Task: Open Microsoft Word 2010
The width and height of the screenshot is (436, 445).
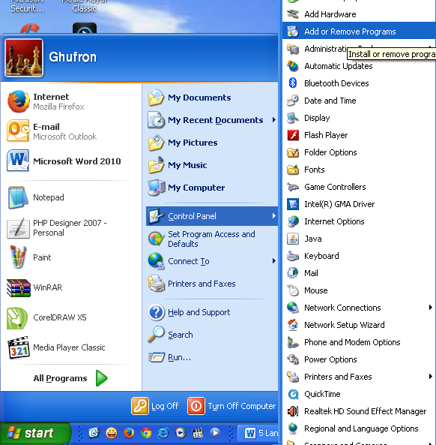Action: click(x=71, y=161)
